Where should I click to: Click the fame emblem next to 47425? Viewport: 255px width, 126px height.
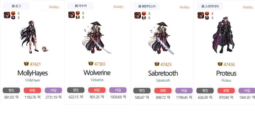point(157,64)
